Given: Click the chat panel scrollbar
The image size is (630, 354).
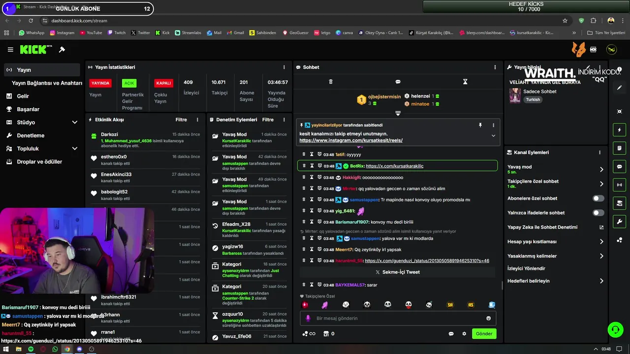Looking at the screenshot, I should click(502, 285).
